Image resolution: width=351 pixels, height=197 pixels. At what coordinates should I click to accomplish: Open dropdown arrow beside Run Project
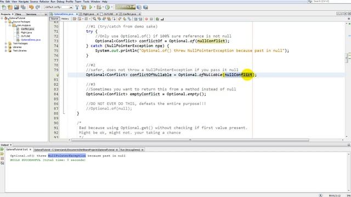click(x=94, y=7)
